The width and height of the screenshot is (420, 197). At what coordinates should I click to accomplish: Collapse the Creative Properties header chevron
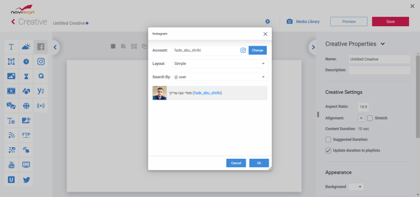pos(383,44)
